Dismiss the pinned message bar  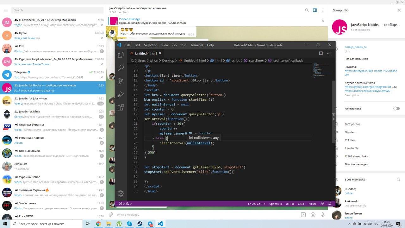coord(323,21)
